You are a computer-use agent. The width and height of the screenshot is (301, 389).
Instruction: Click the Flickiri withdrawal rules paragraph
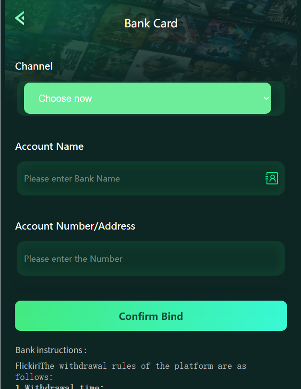[x=131, y=371]
